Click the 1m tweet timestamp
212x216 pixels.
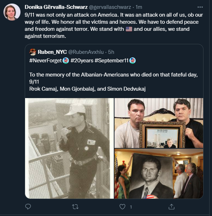139,7
